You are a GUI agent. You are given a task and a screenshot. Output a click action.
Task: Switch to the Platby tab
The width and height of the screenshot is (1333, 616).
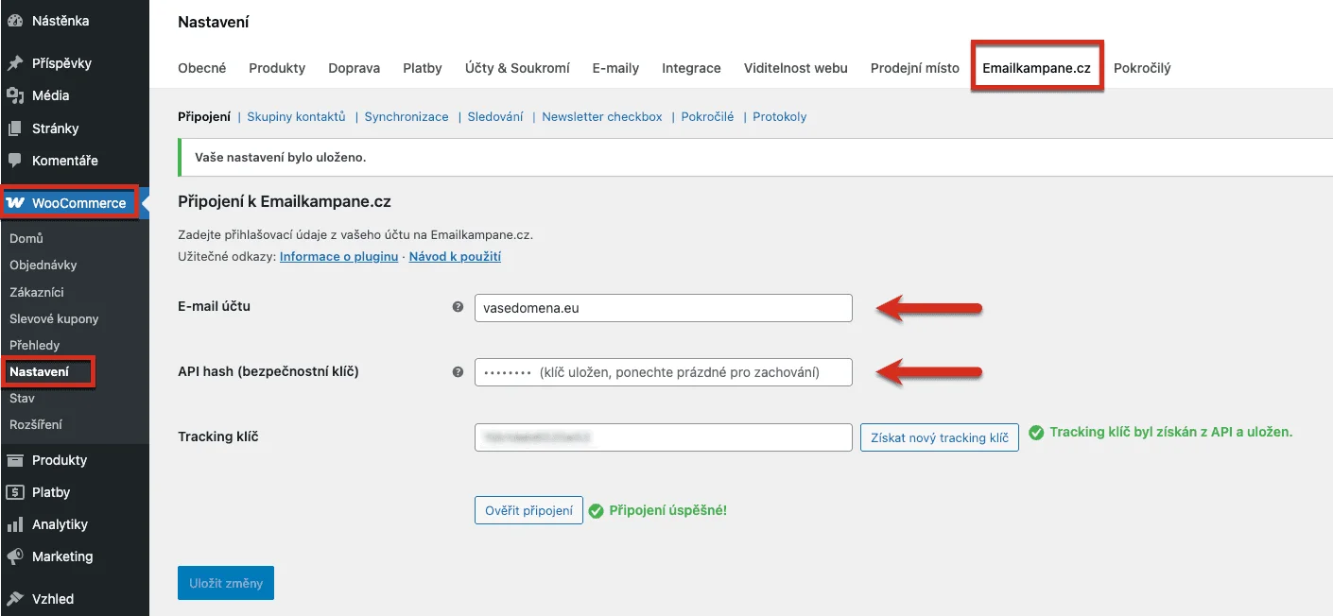coord(423,68)
